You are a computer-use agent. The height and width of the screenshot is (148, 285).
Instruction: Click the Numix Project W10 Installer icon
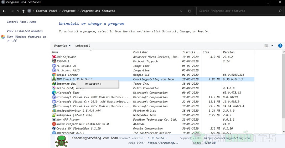coord(54,124)
